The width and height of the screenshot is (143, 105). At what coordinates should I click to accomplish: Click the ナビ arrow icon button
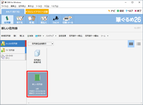coord(112,11)
